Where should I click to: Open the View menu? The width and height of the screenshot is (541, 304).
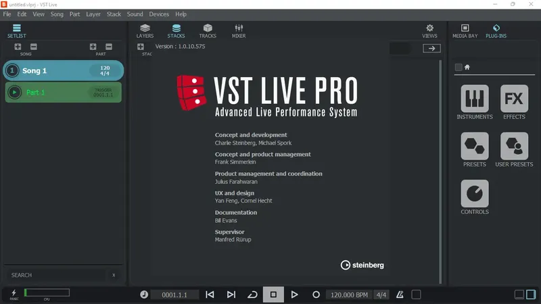pyautogui.click(x=39, y=14)
